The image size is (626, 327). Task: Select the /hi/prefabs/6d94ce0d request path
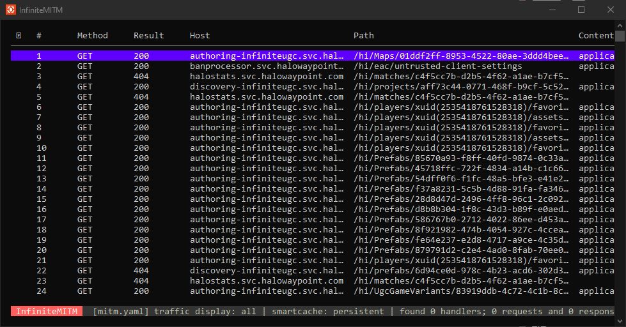[x=461, y=271]
